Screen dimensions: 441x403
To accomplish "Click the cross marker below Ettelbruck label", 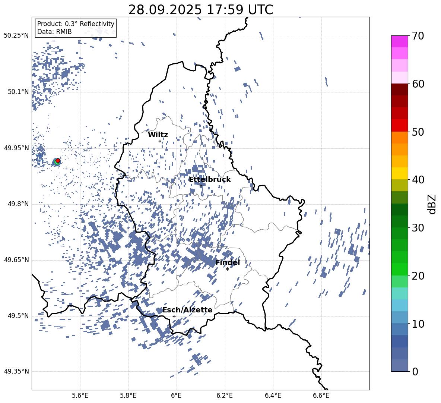I will click(x=201, y=186).
